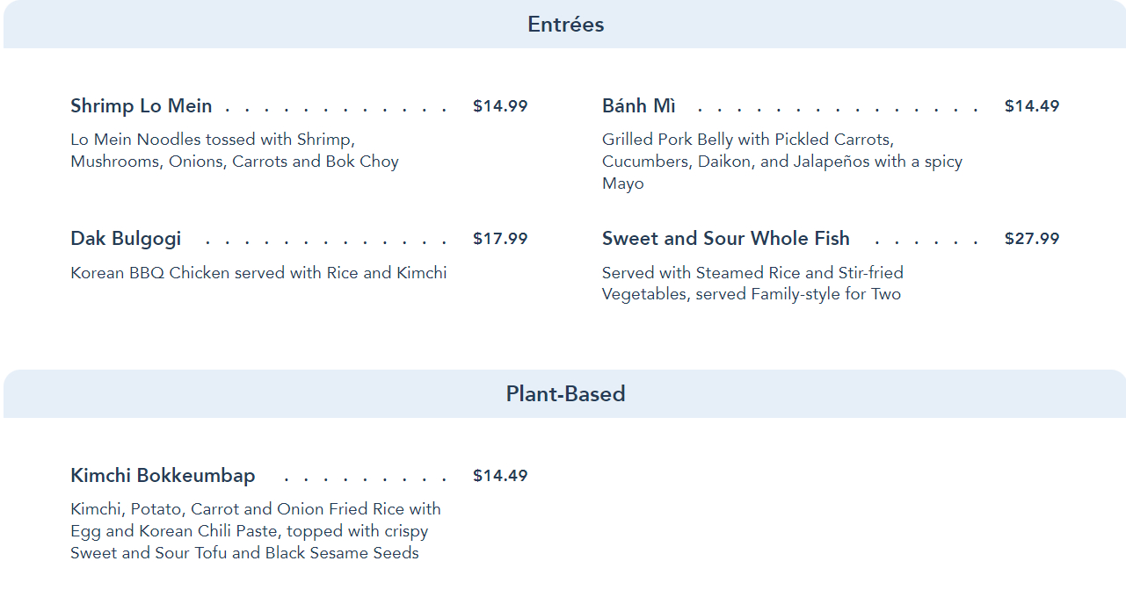The height and width of the screenshot is (597, 1126).
Task: Click the Korean BBQ Chicken description
Action: coord(258,273)
